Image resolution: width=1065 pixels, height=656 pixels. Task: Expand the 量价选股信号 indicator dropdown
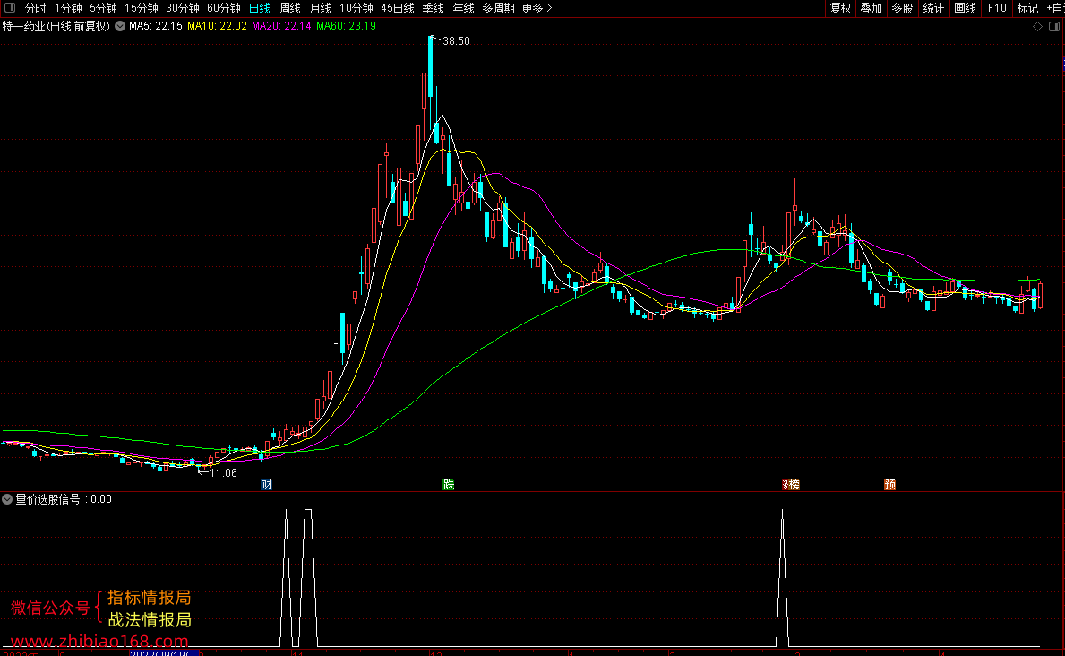[x=7, y=499]
